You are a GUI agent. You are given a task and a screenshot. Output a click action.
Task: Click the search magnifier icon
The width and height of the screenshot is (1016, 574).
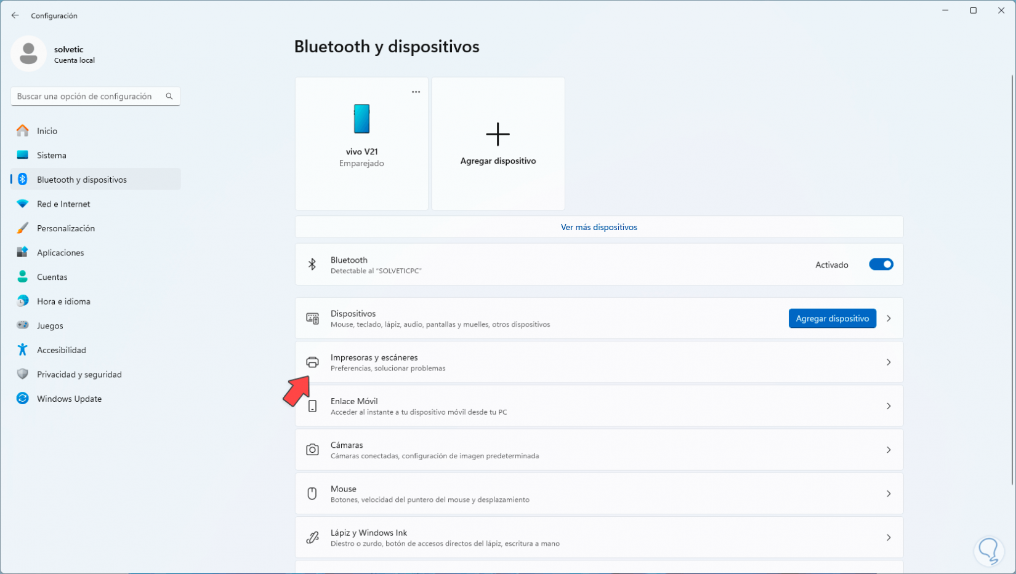tap(169, 97)
